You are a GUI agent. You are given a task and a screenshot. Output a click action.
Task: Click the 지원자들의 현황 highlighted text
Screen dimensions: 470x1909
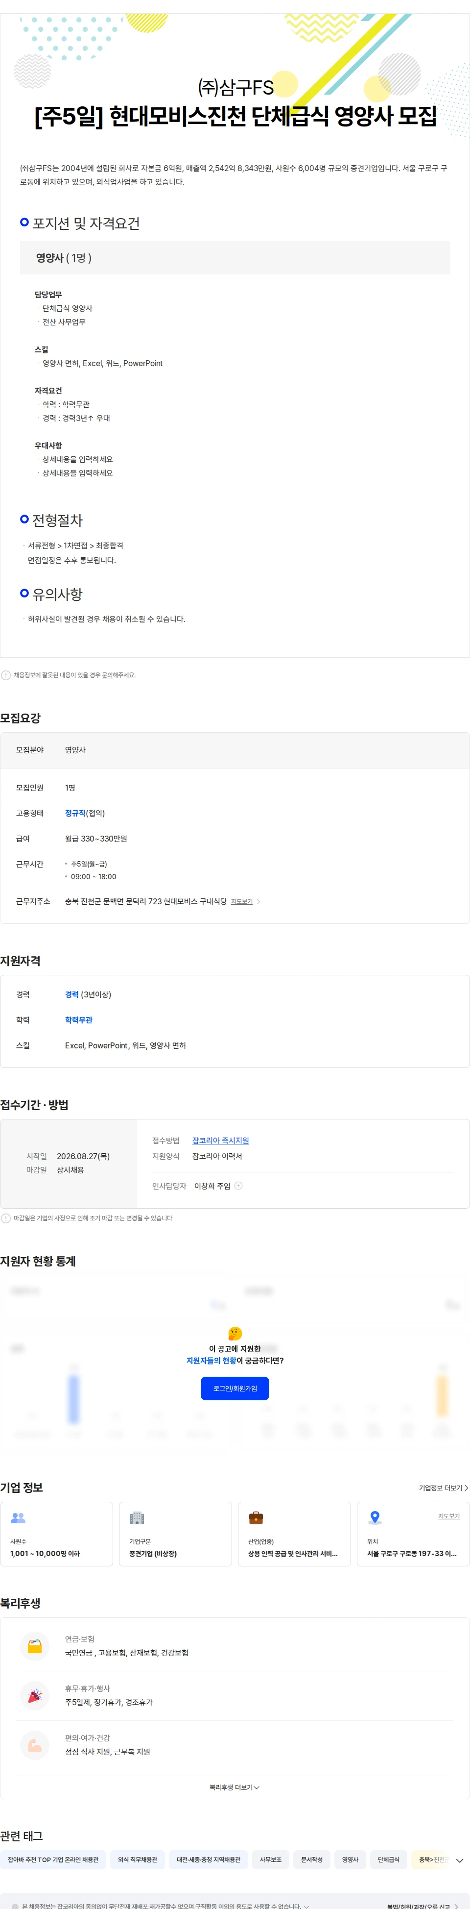[x=211, y=1361]
